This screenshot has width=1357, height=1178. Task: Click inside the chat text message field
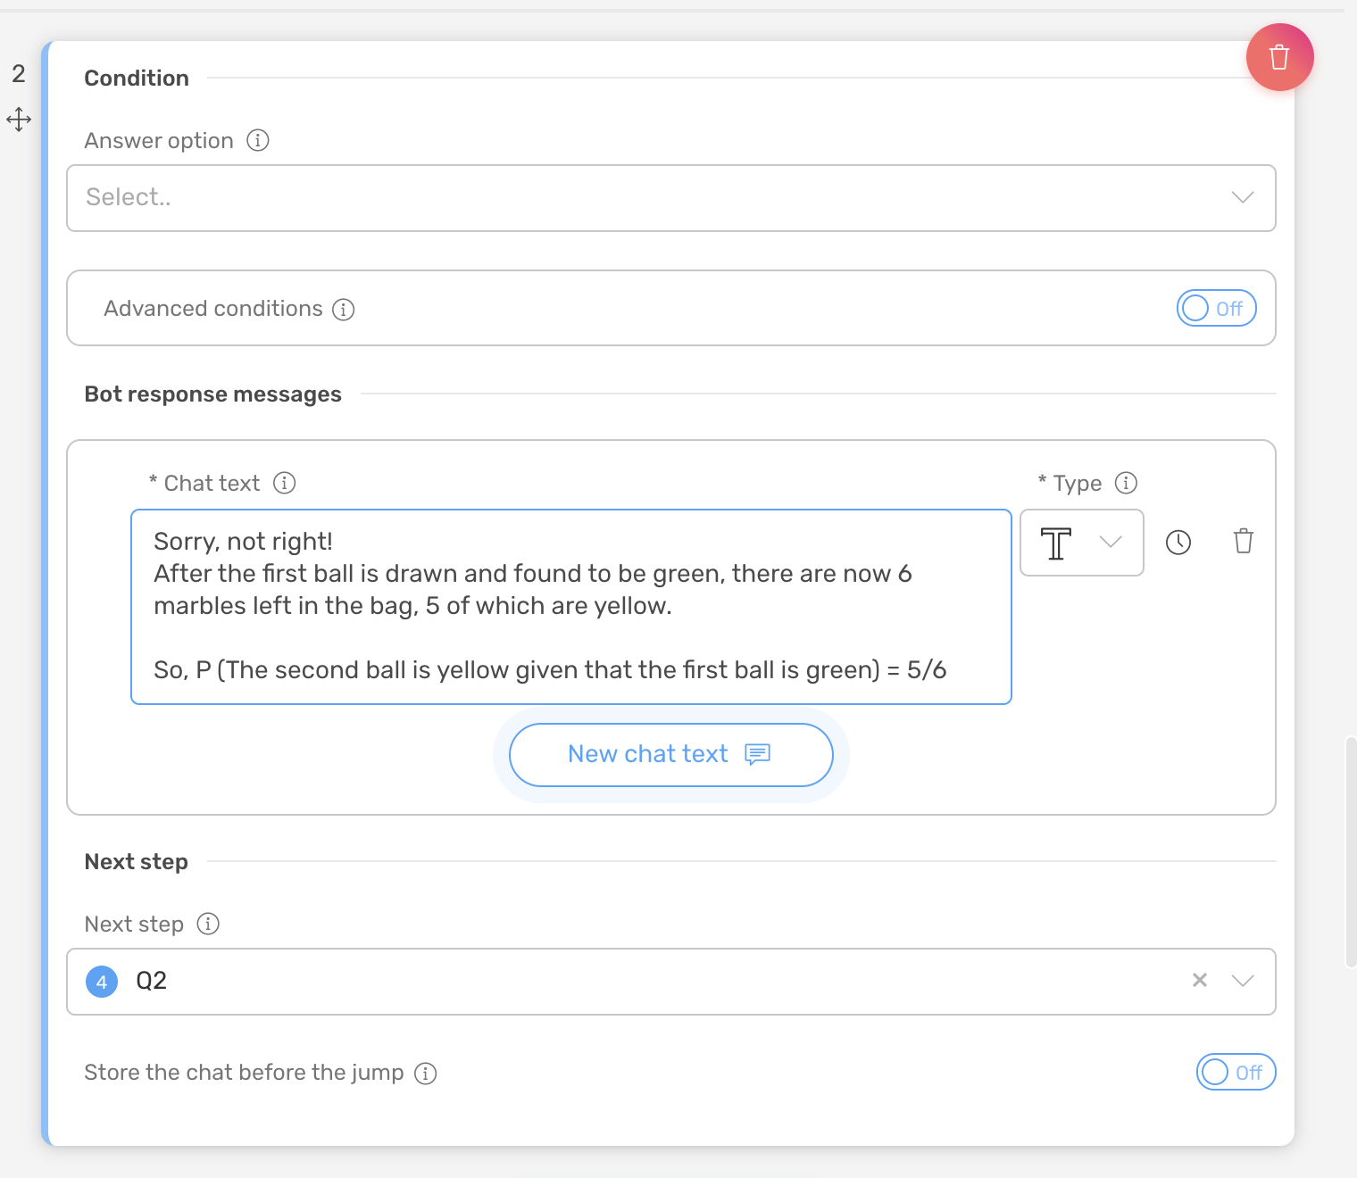click(x=570, y=606)
